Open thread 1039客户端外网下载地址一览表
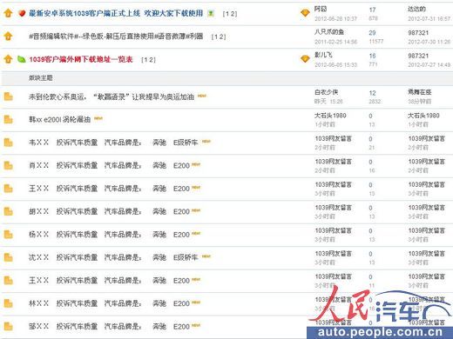This screenshot has height=339, width=453. (x=81, y=59)
